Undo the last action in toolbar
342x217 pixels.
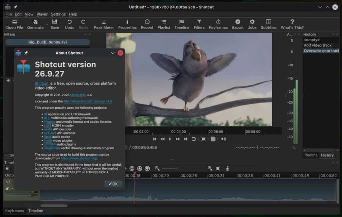click(x=69, y=24)
